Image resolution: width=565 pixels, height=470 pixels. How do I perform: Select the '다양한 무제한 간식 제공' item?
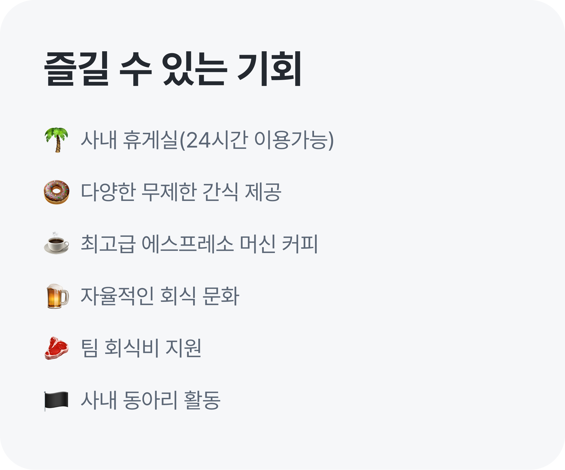181,192
